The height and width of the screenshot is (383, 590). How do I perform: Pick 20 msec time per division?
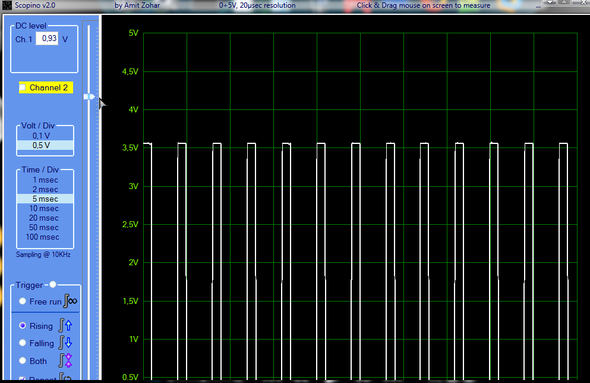45,218
